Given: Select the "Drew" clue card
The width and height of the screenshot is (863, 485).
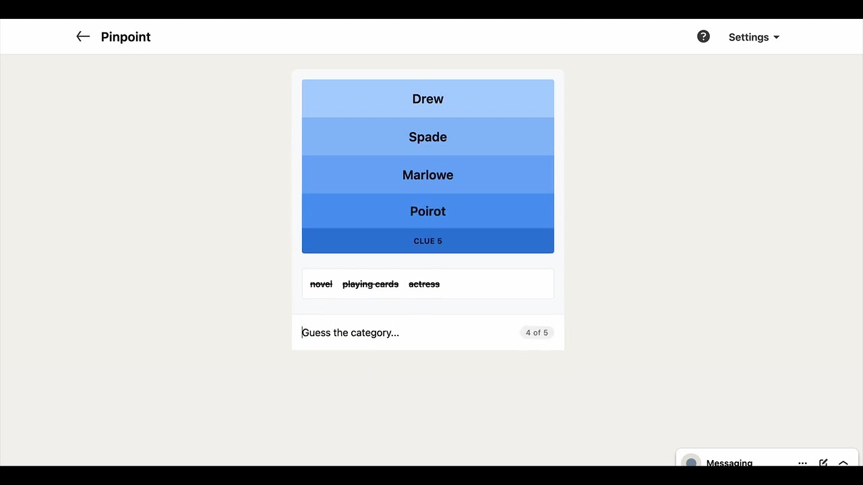Looking at the screenshot, I should (x=427, y=99).
